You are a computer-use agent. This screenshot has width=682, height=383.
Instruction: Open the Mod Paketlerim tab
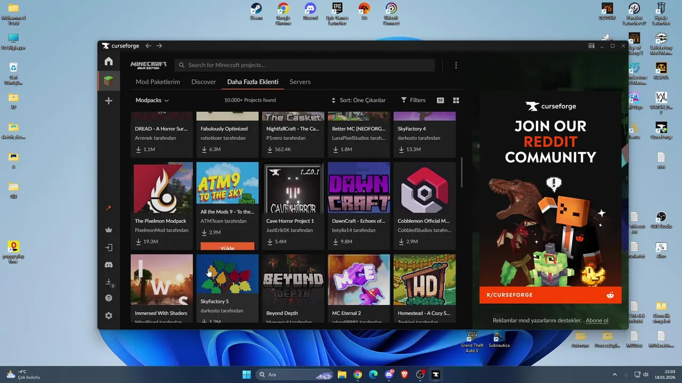(158, 82)
